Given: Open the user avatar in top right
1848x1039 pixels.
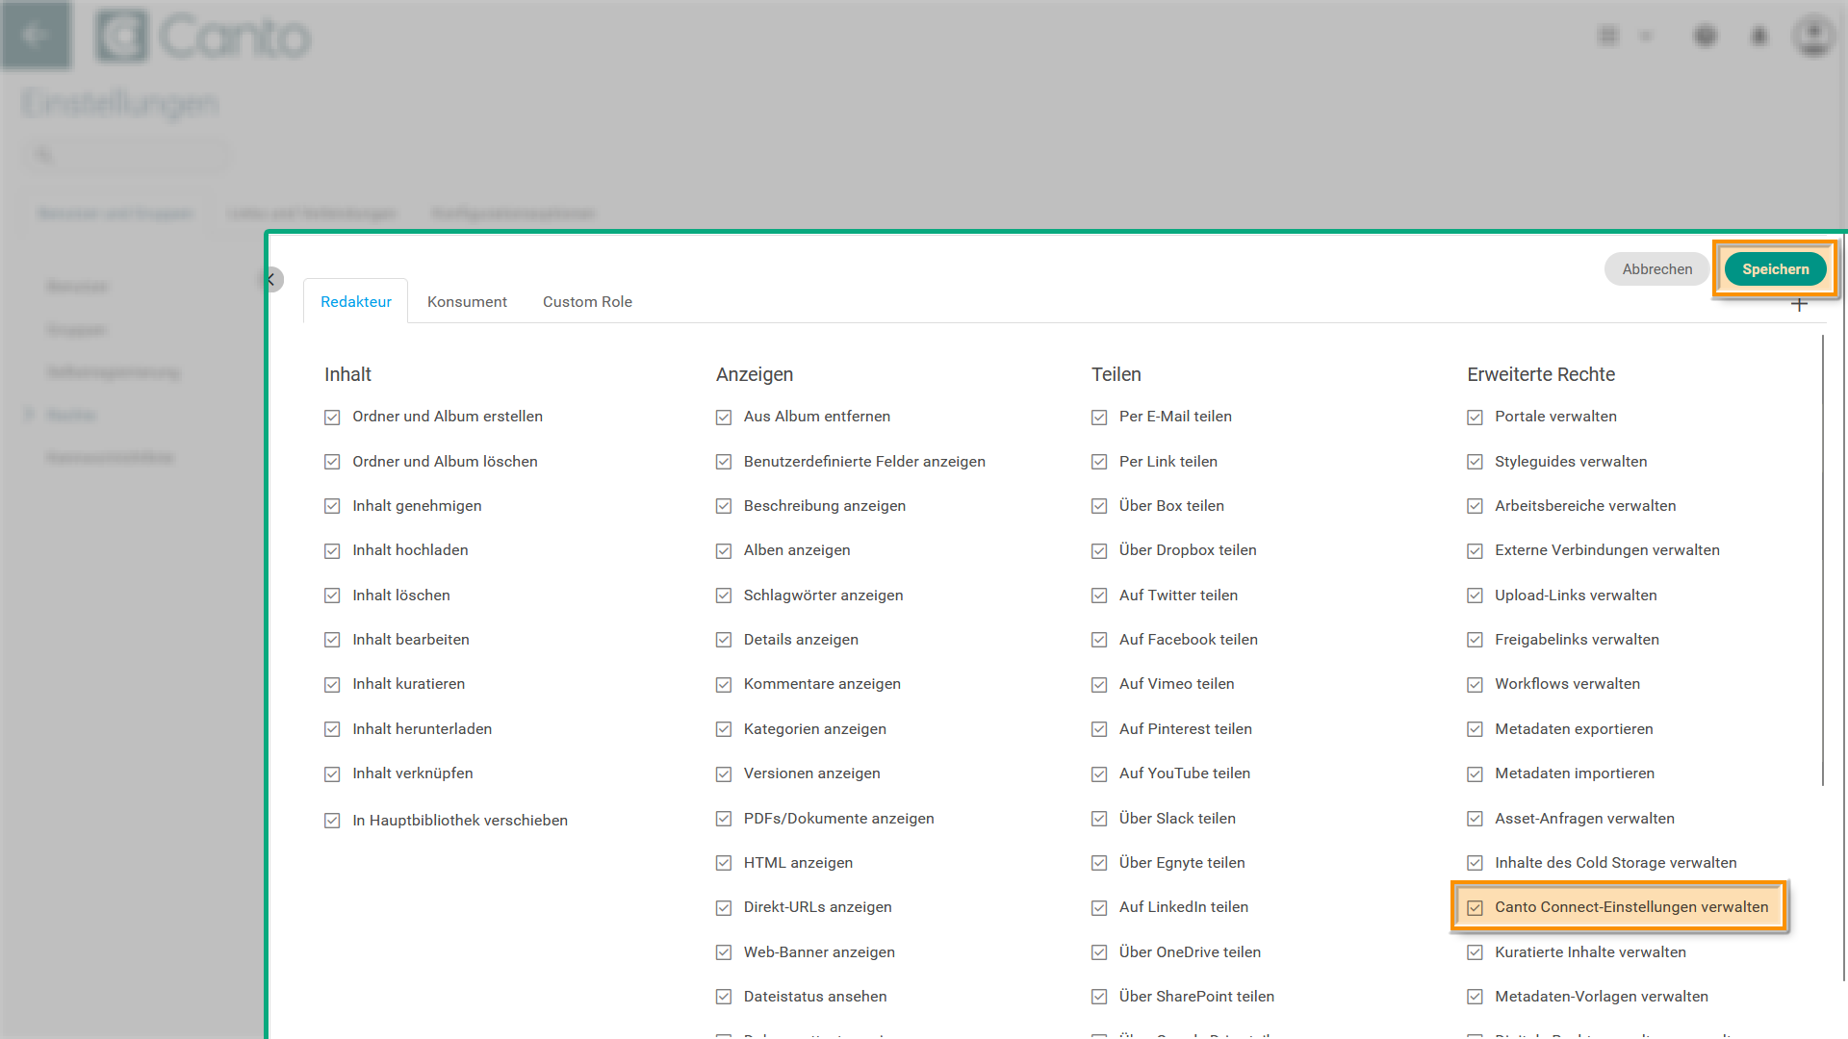Looking at the screenshot, I should click(1813, 37).
